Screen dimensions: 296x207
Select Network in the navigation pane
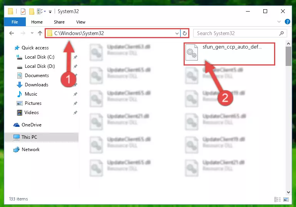coord(30,150)
